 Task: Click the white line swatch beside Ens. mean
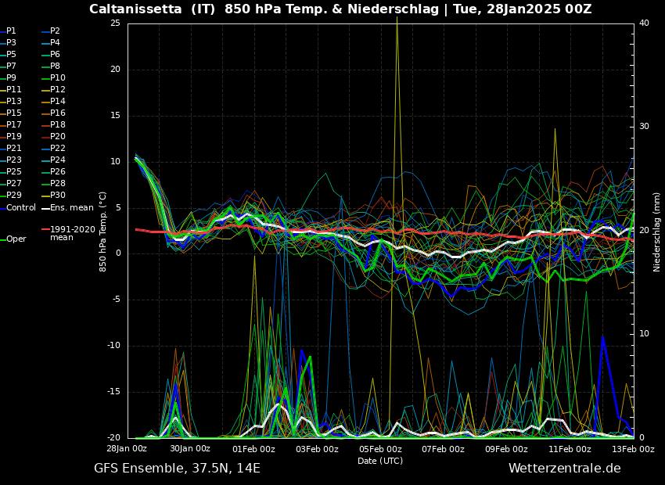pos(45,208)
